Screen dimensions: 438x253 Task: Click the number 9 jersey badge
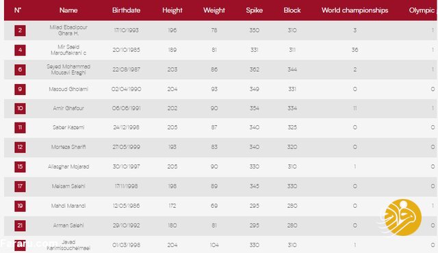20,90
